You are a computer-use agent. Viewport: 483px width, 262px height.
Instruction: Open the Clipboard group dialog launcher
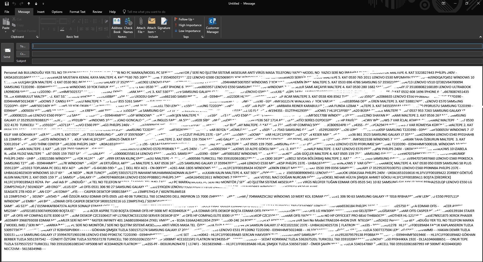[37, 37]
